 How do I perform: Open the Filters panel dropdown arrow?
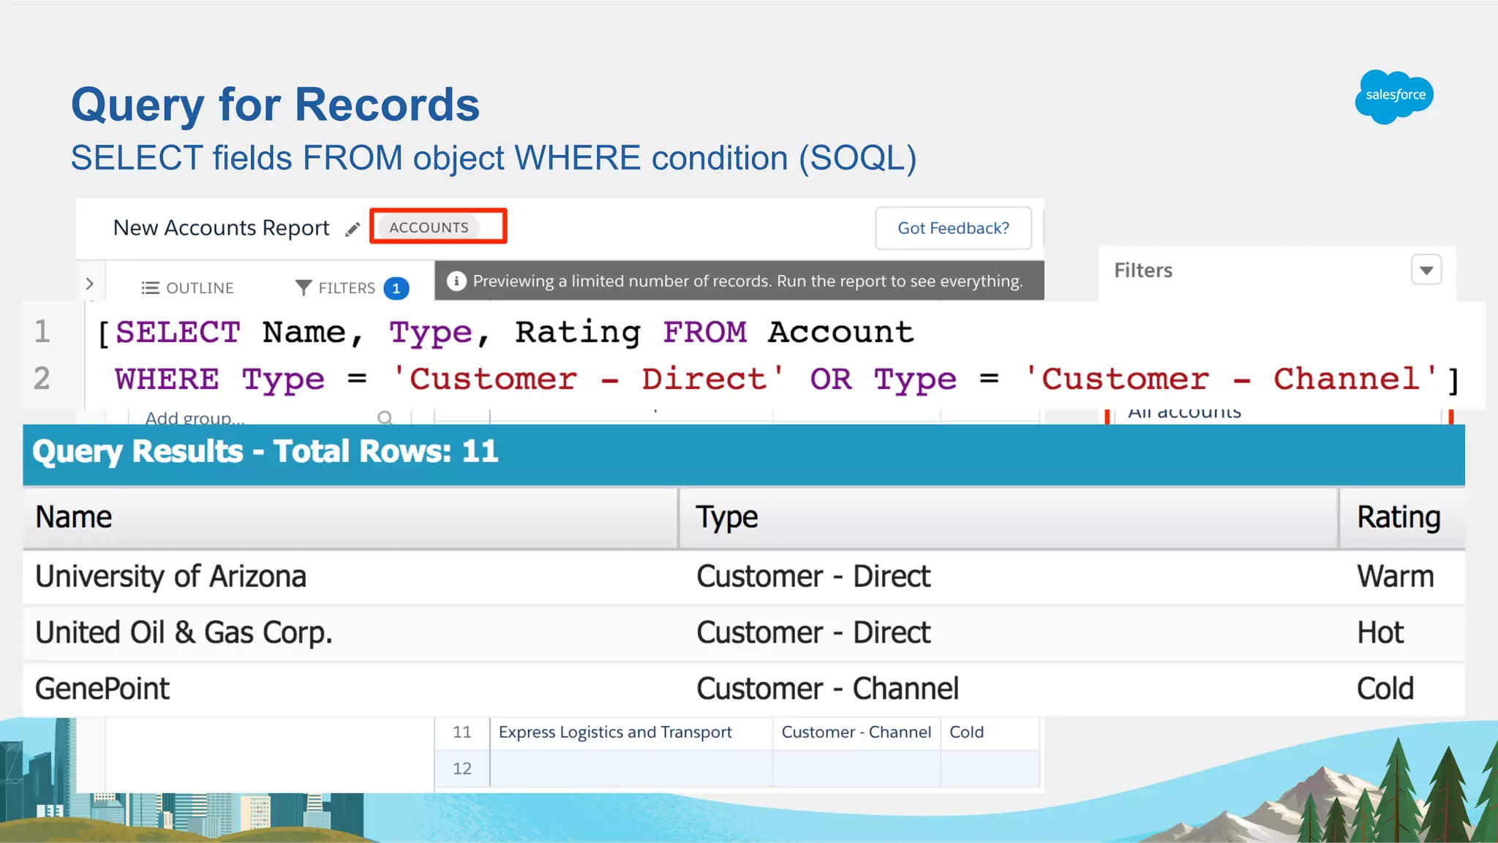pyautogui.click(x=1426, y=270)
